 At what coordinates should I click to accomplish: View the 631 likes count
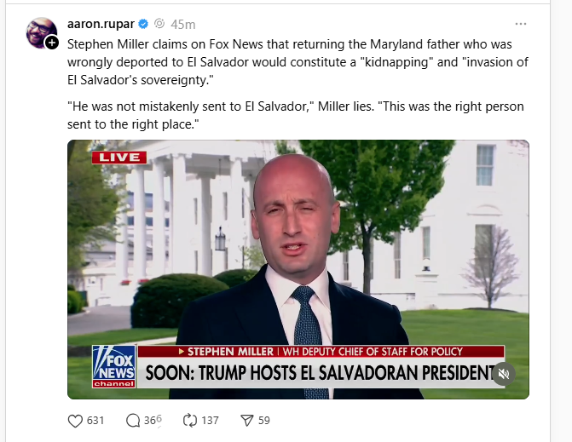[95, 421]
